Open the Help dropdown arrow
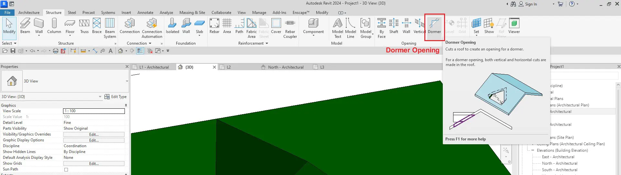Screen dimensions: 621x175 pos(577,4)
